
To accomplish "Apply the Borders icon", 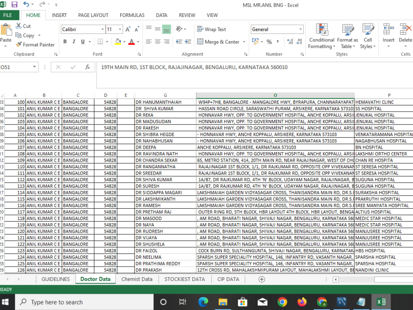I will pos(100,41).
